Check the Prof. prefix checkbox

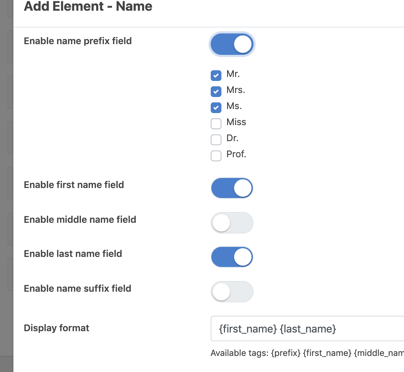coord(216,156)
